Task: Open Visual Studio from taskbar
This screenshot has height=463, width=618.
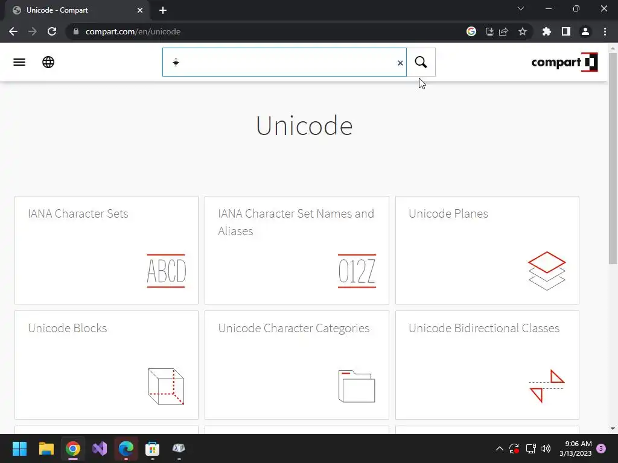Action: tap(100, 449)
